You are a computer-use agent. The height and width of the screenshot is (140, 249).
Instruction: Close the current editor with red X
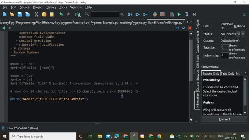[x=190, y=28]
